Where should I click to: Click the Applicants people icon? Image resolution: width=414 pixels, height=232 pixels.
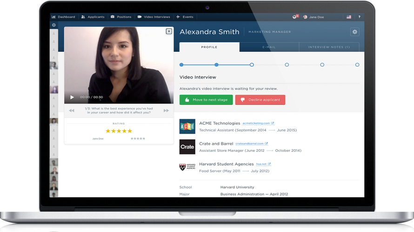[x=83, y=17]
